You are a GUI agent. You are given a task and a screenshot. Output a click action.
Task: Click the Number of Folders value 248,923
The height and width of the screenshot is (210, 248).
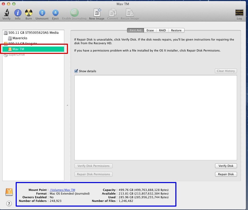(x=55, y=201)
